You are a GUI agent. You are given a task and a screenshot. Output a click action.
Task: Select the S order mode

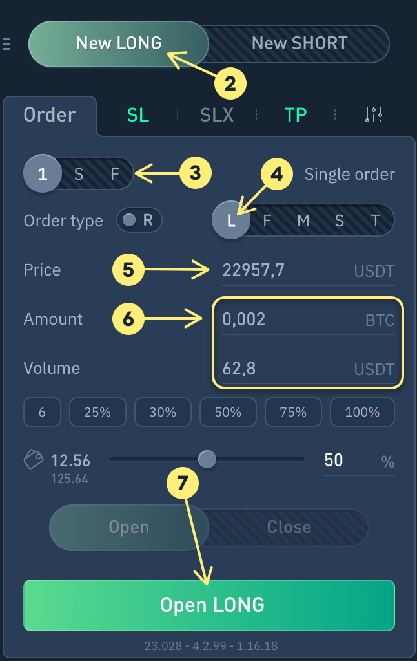coord(79,173)
